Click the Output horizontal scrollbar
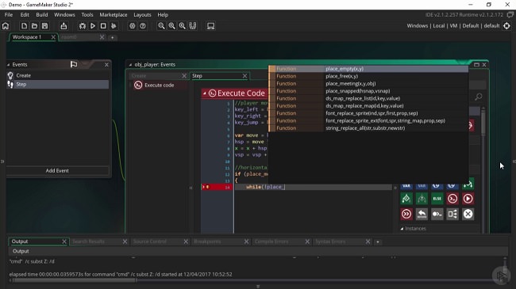516x289 pixels. [x=75, y=280]
